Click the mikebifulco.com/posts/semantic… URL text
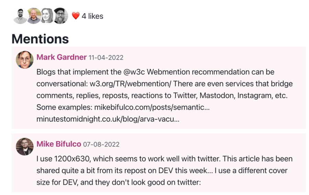Screen dimensions: 309x195 click(152, 107)
